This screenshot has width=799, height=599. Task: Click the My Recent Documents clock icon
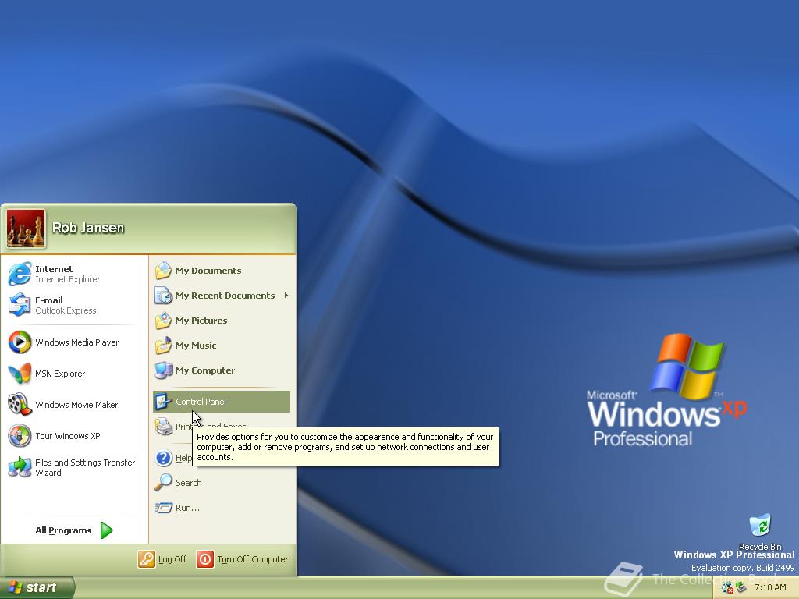coord(163,296)
